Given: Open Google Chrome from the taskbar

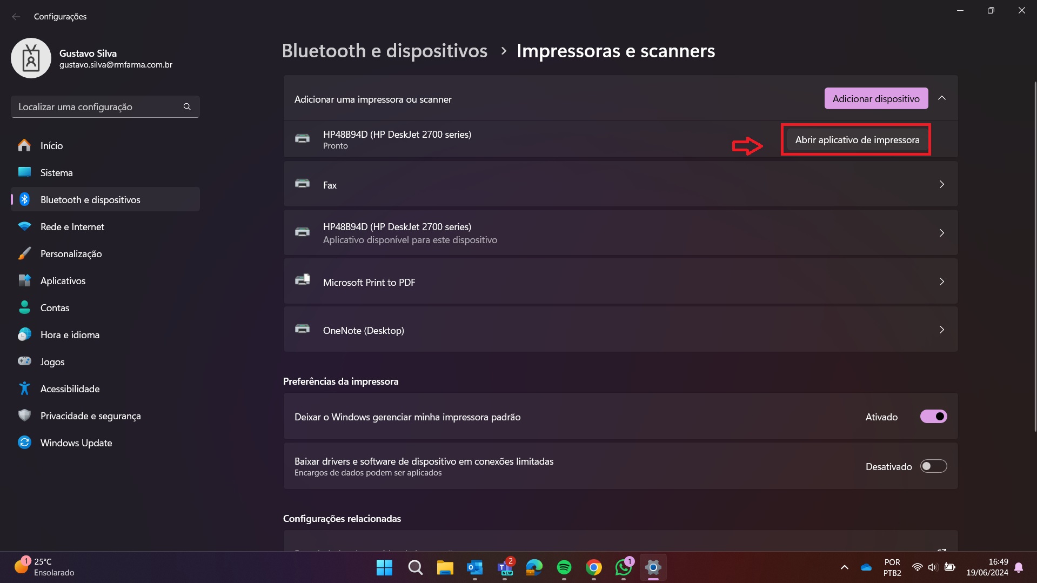Looking at the screenshot, I should point(593,567).
